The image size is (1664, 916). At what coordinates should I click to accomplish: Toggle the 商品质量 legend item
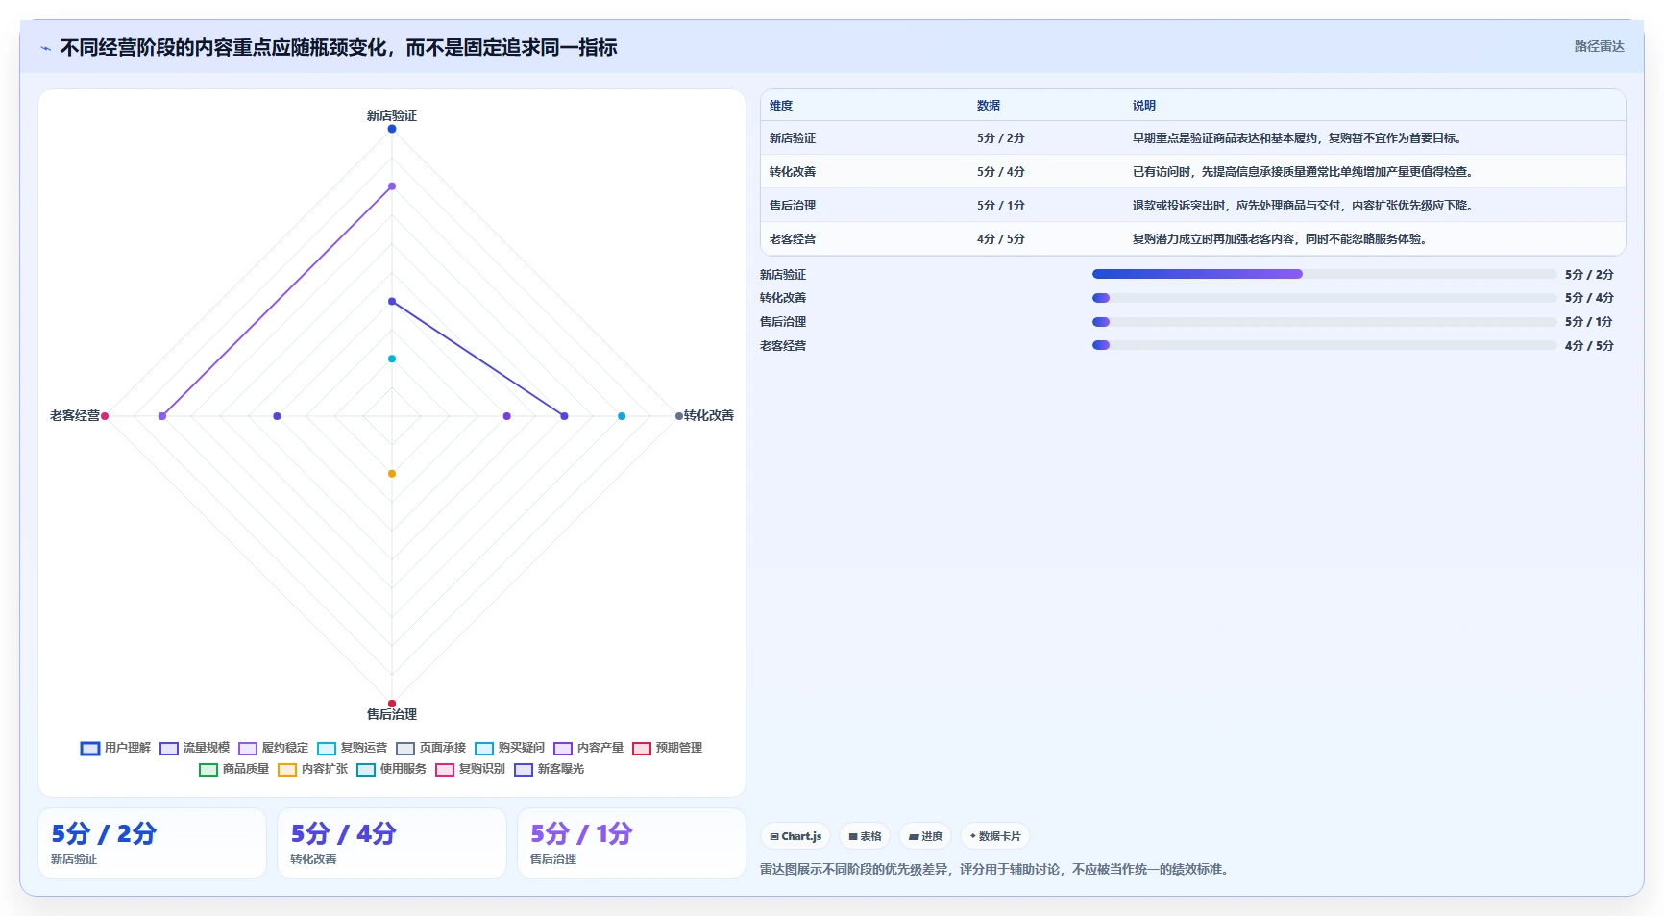point(233,769)
